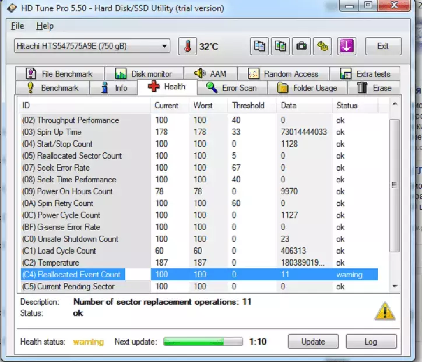Viewport: 422px width, 362px height.
Task: Click the Health status warning text
Action: (x=88, y=342)
